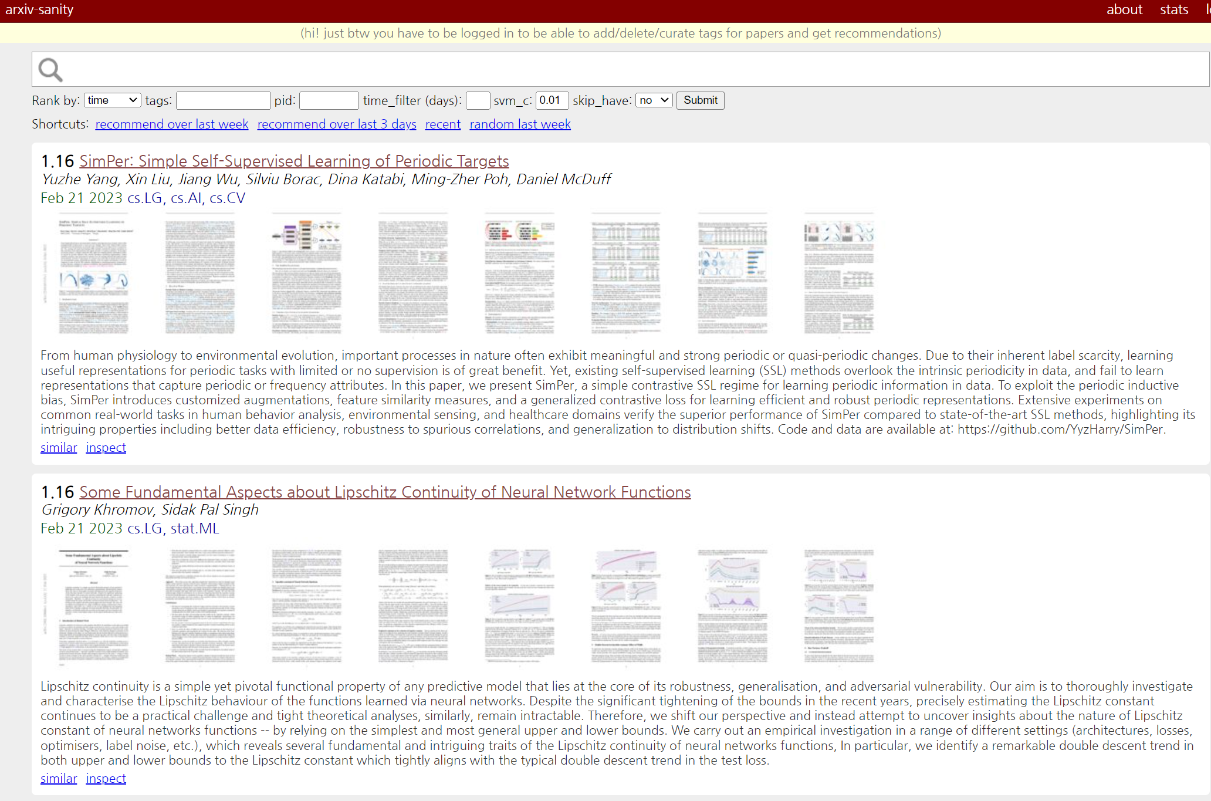Go to the stats page

point(1173,10)
